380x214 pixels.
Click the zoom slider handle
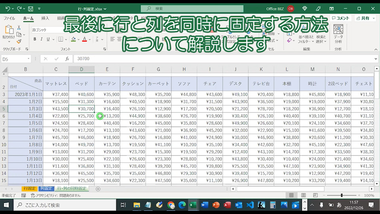(342, 195)
